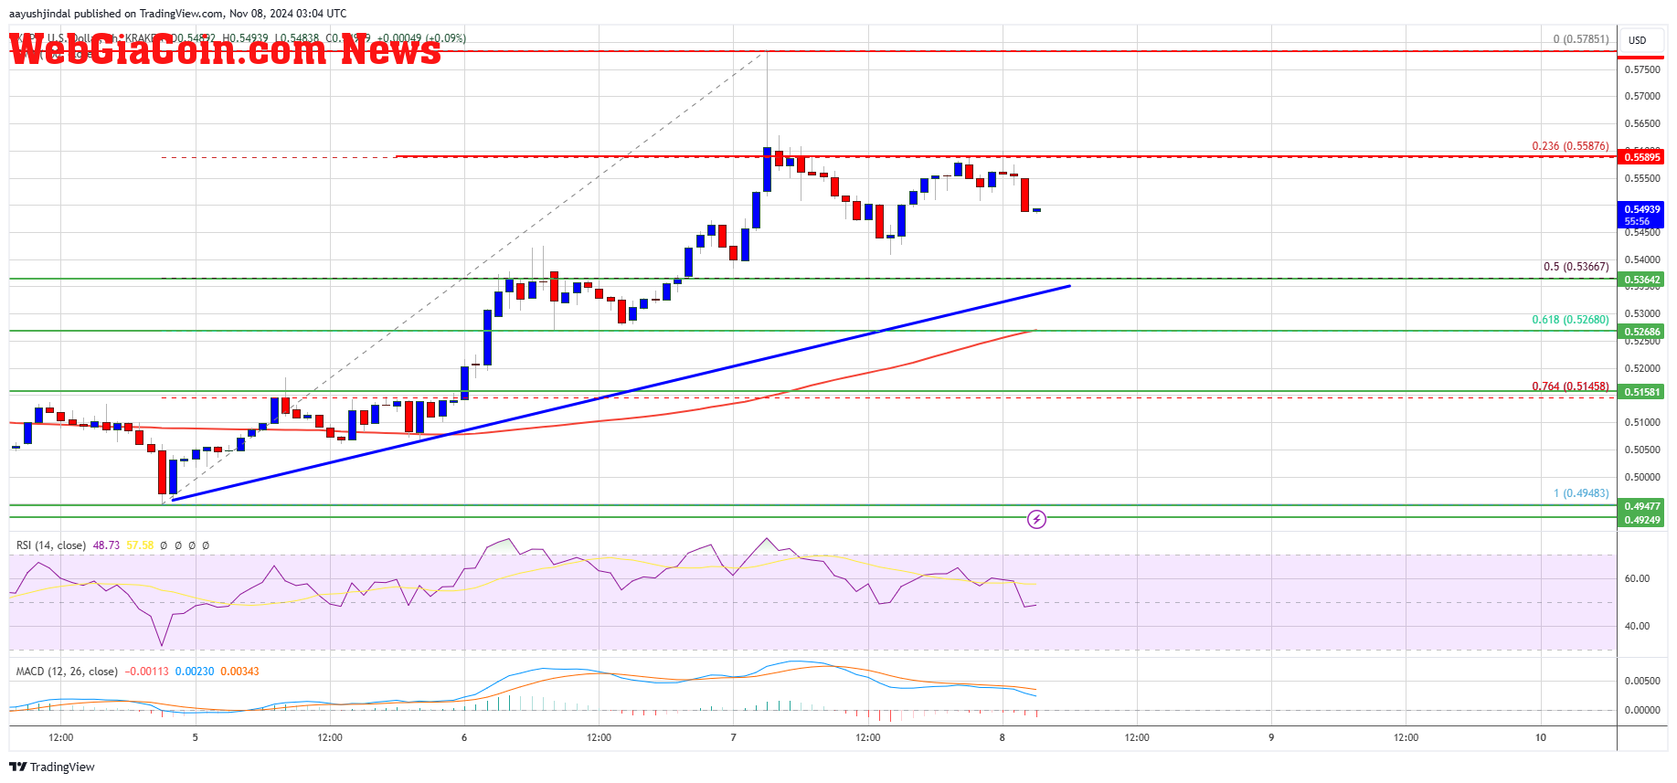Click the MACD histogram value -0.00113

[x=146, y=672]
